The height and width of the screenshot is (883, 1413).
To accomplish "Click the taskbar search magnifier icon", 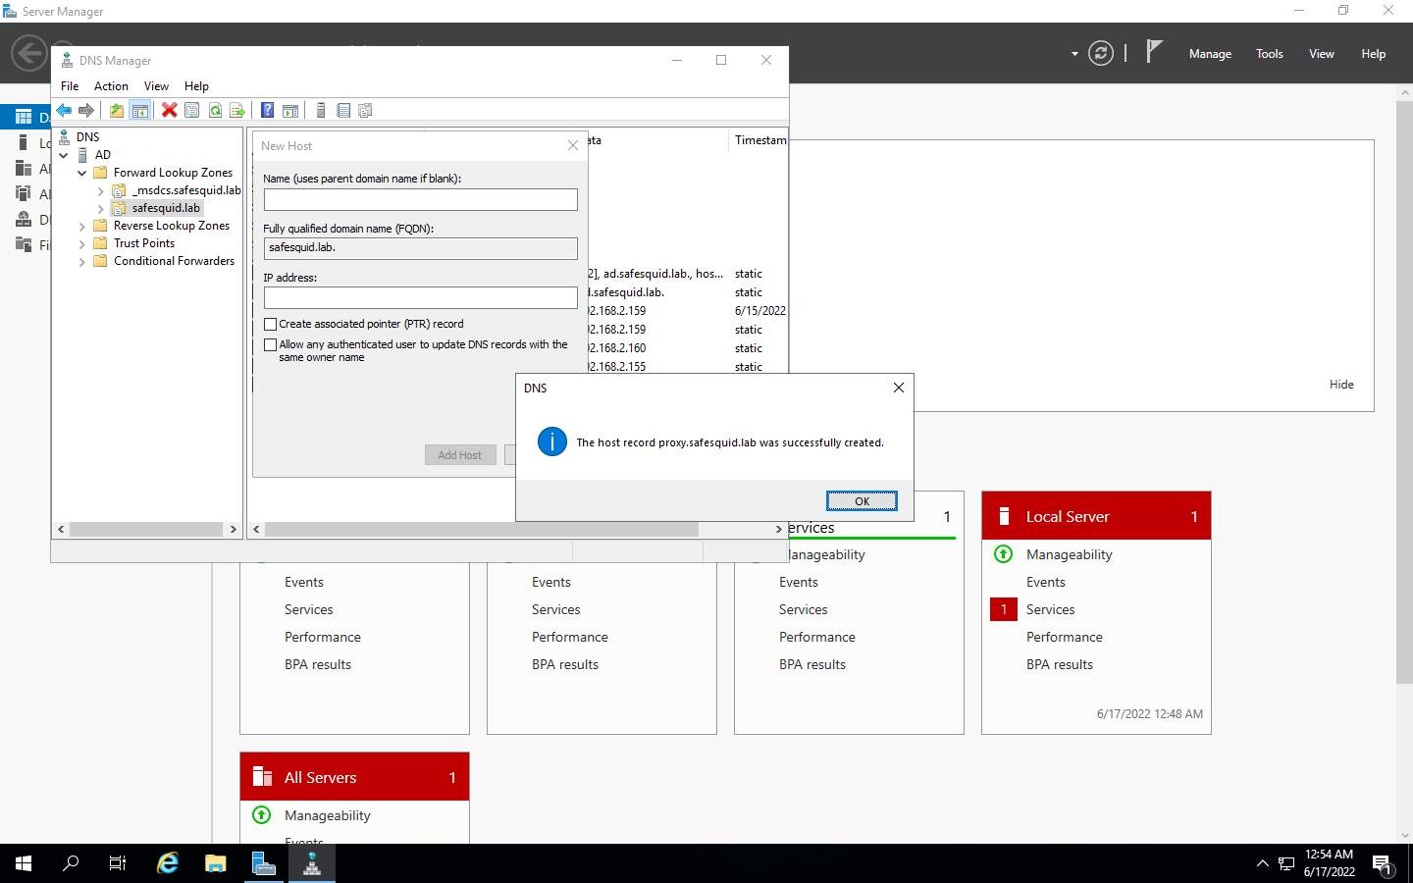I will 71,863.
